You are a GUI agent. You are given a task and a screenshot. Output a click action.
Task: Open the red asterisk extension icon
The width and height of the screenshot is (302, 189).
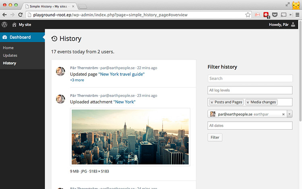point(267,15)
